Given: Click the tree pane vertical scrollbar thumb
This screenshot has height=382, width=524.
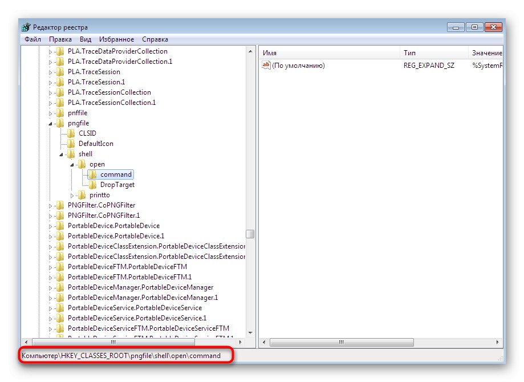Looking at the screenshot, I should pyautogui.click(x=250, y=234).
